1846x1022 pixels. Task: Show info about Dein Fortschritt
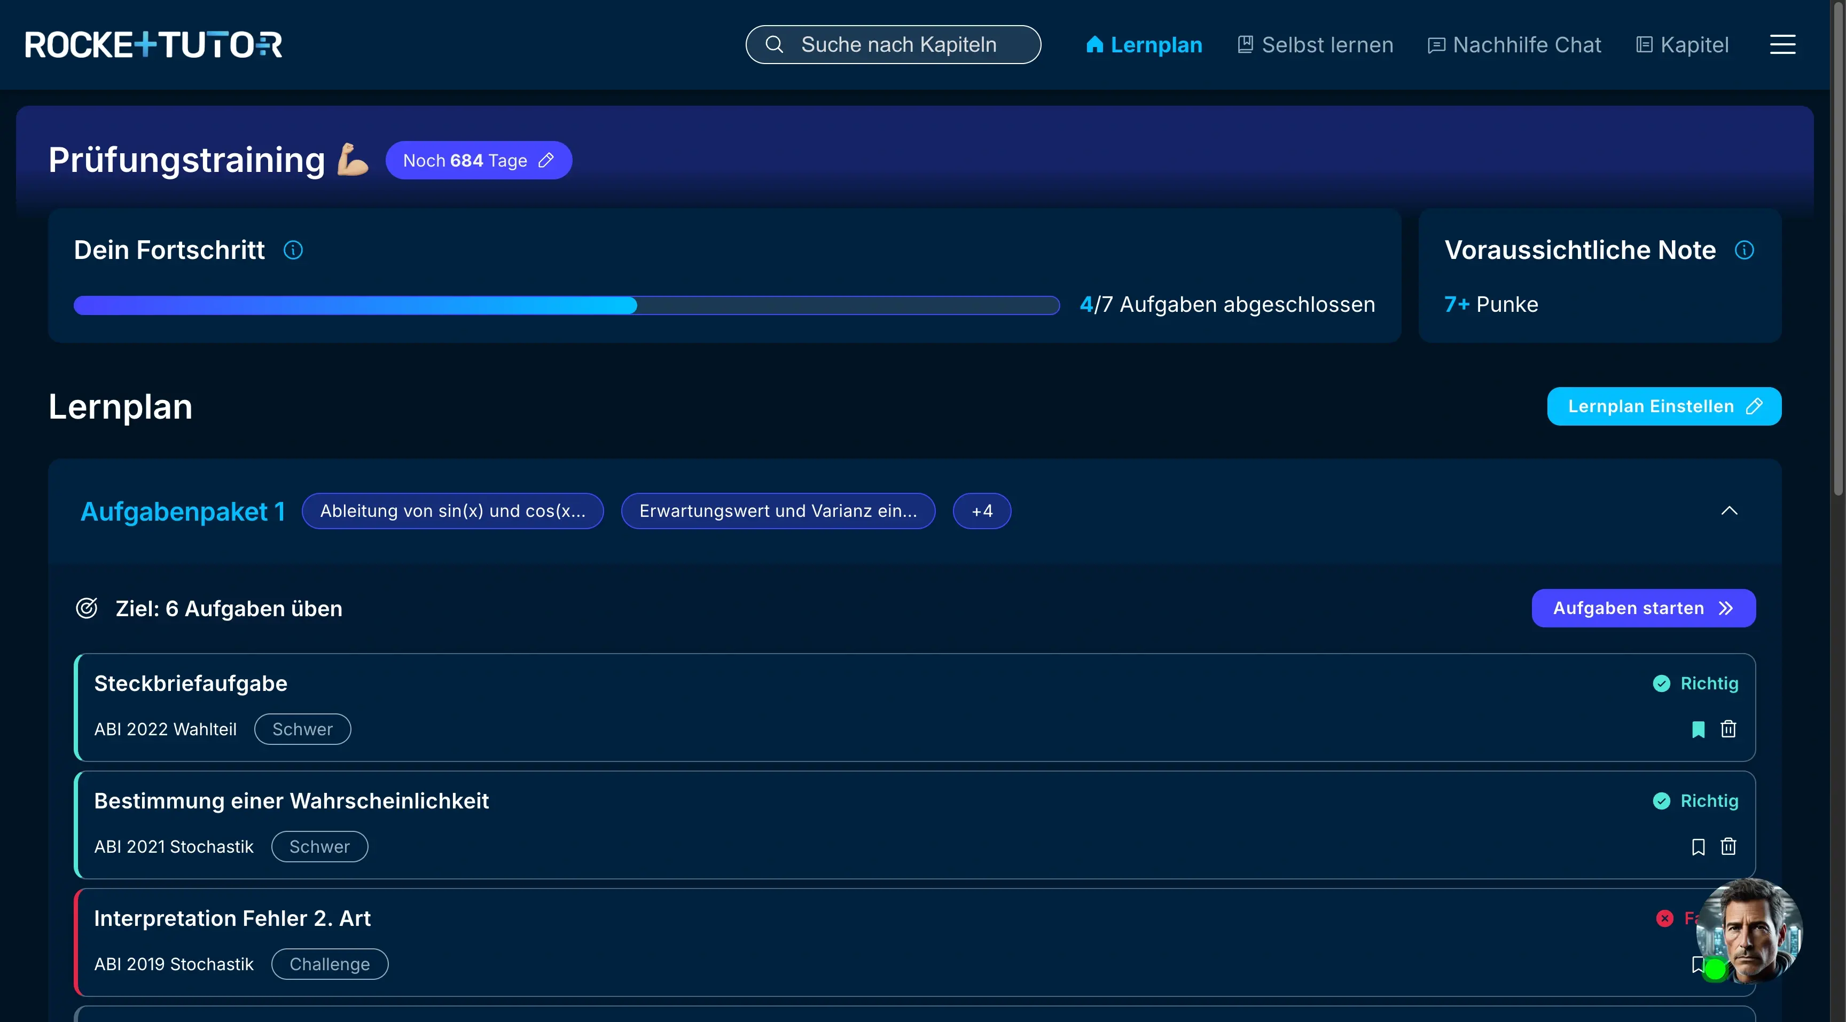[x=293, y=250]
